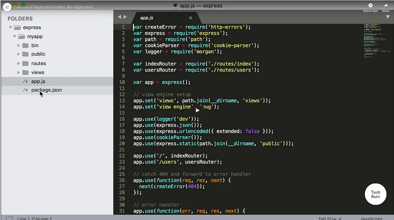Click the public folder icon

25,54
